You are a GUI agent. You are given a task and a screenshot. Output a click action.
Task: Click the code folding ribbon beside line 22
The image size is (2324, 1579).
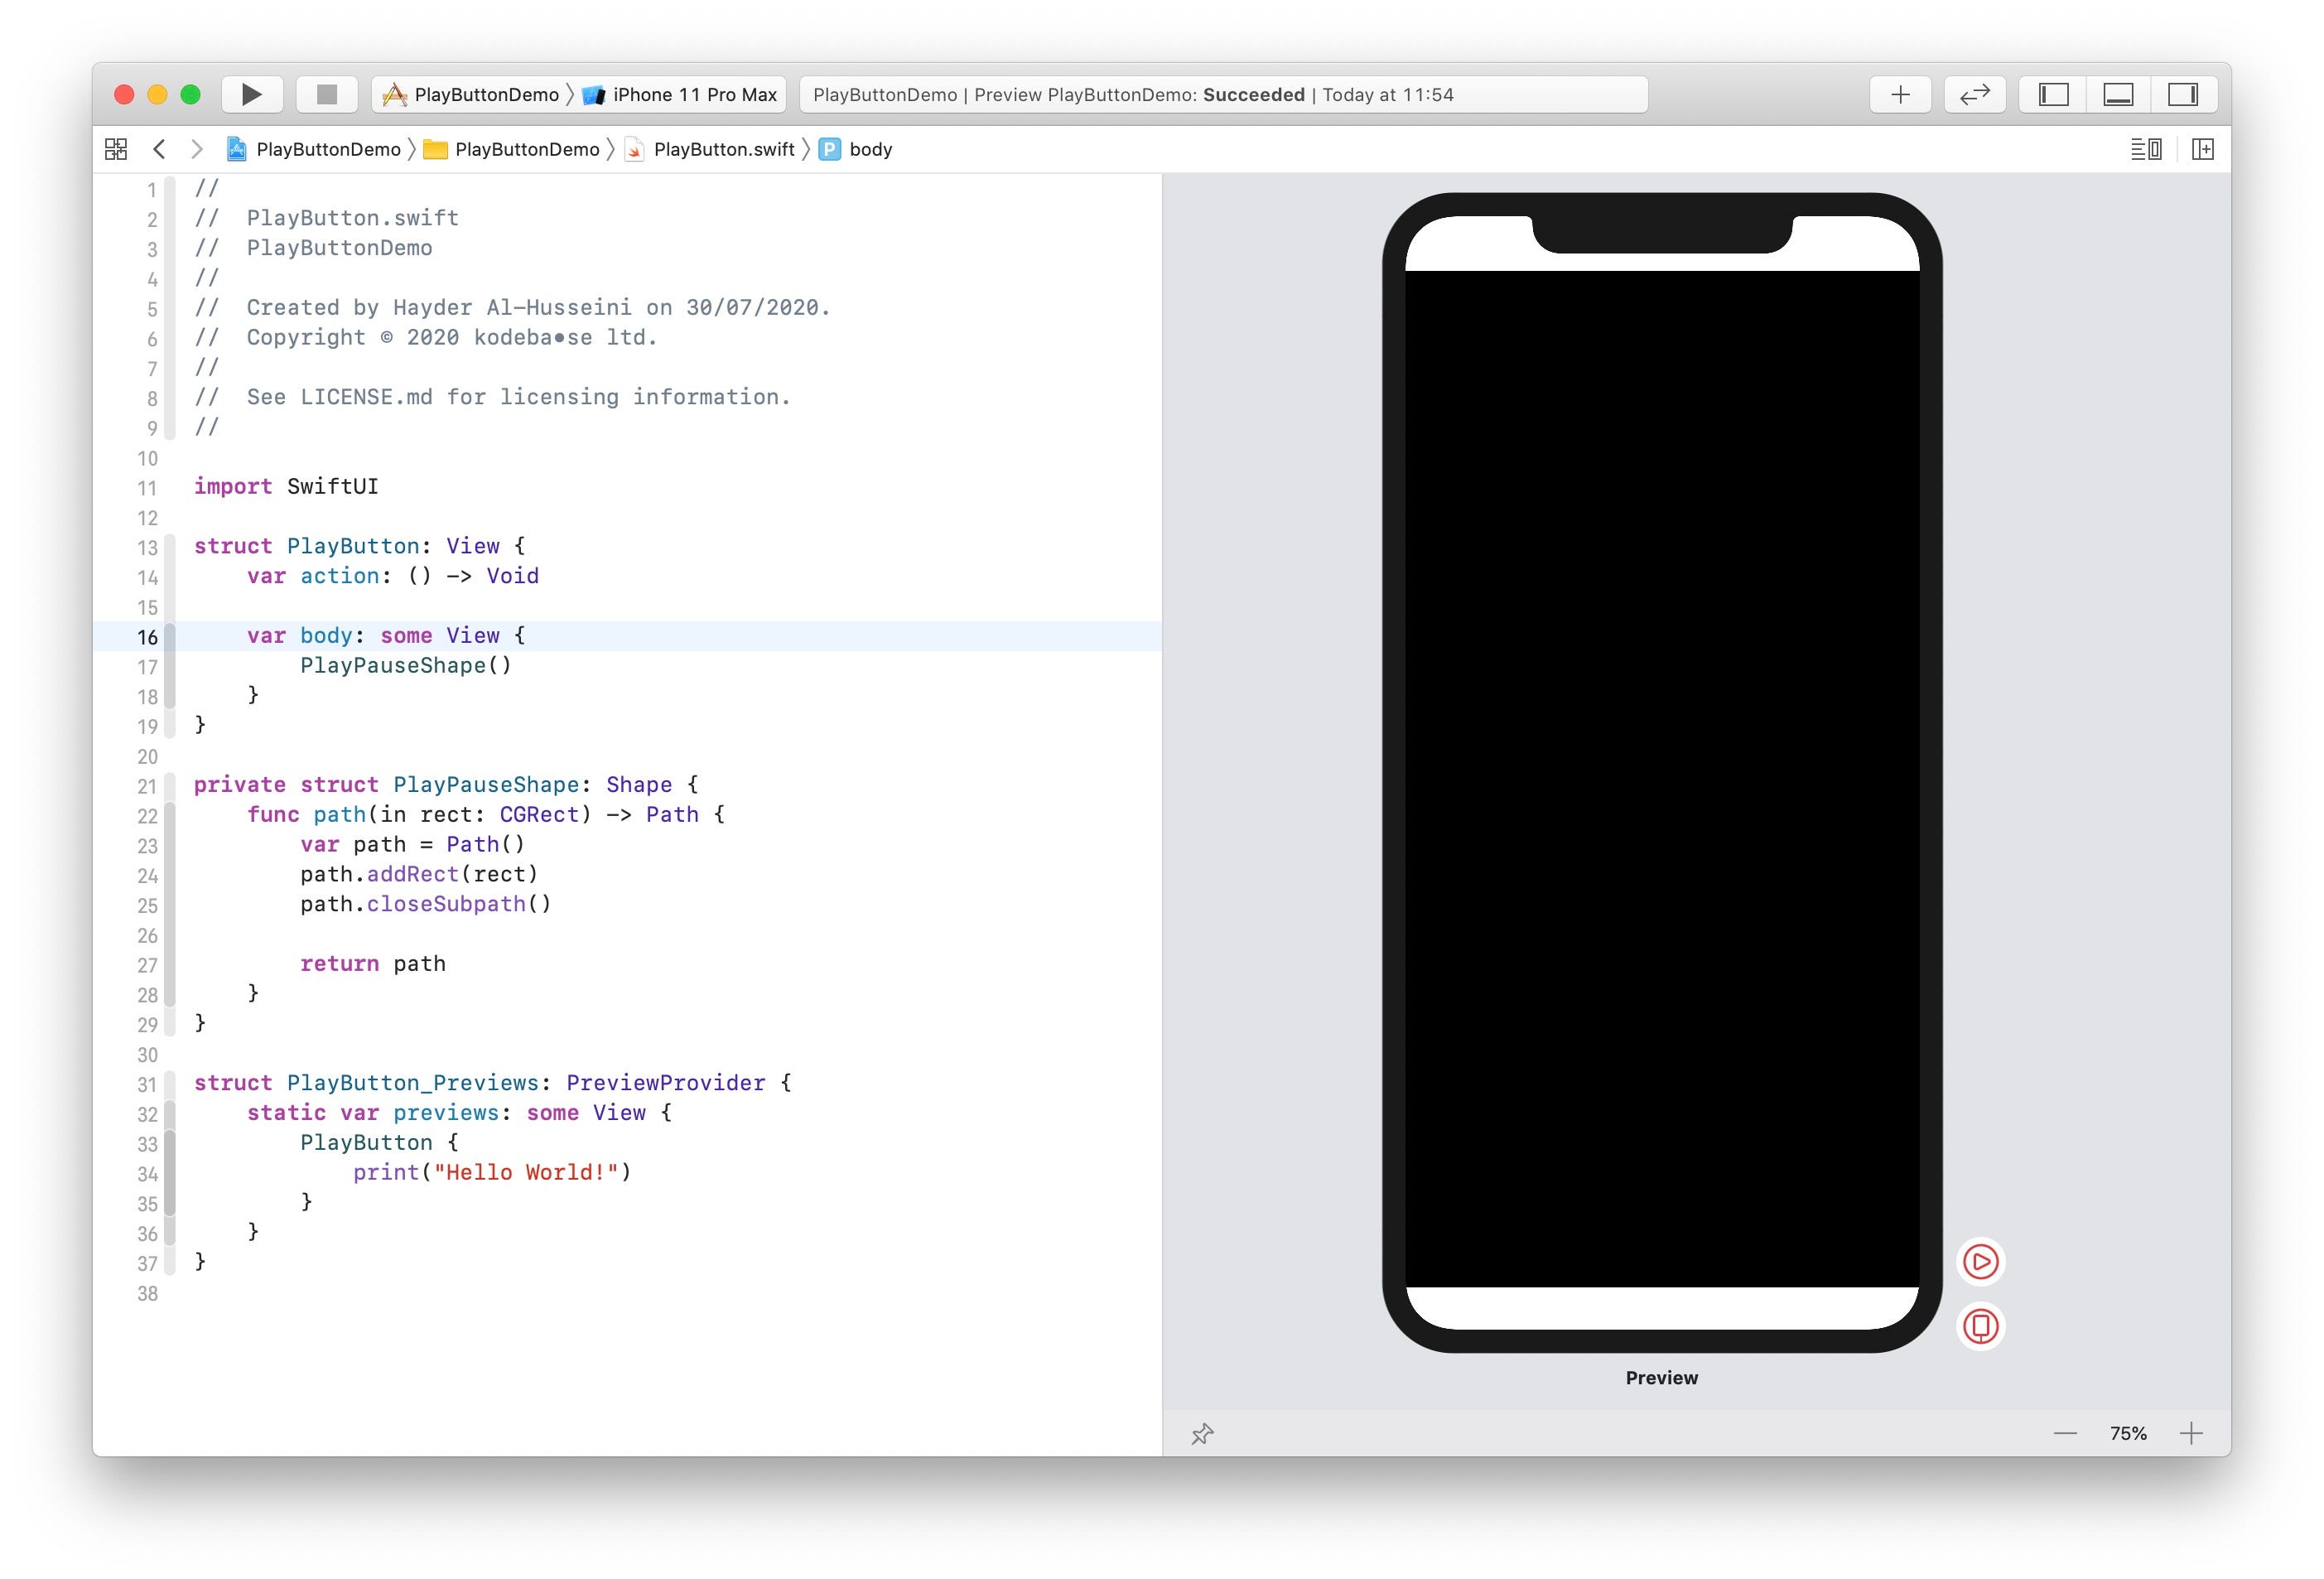pos(170,816)
